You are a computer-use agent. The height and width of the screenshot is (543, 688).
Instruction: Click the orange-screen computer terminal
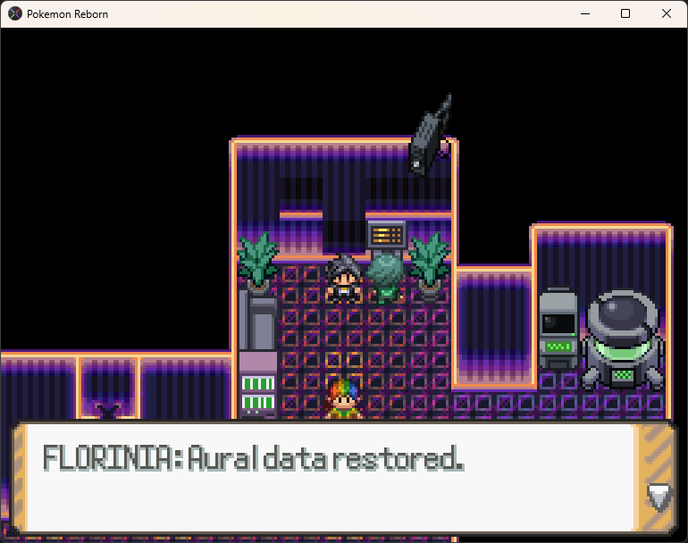(386, 237)
